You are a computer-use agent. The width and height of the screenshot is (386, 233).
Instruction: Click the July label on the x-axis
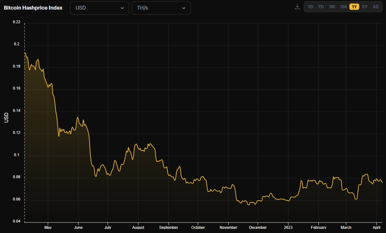click(x=108, y=227)
